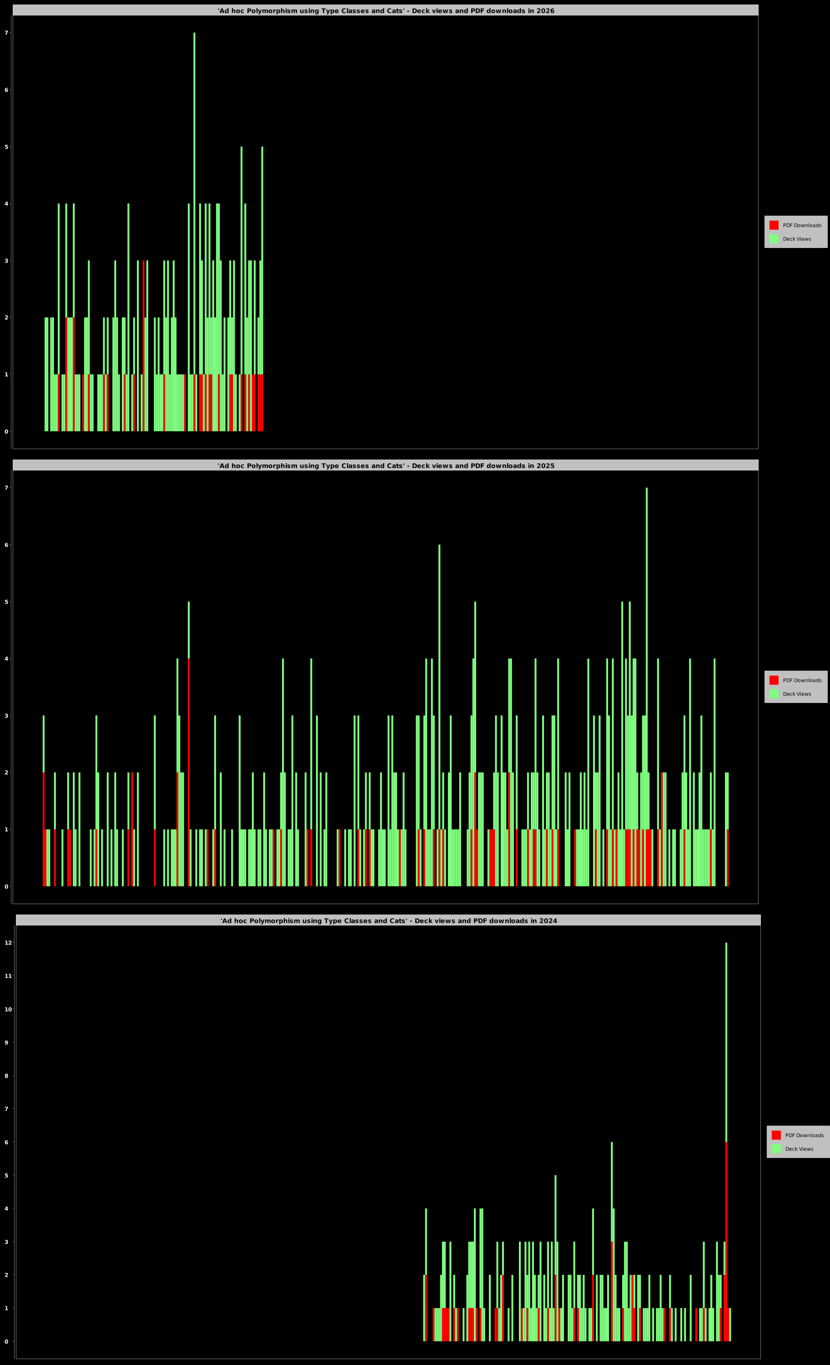The image size is (830, 1365).
Task: Click the red PDF Downloads swatch in 2026 legend
Action: [x=774, y=225]
